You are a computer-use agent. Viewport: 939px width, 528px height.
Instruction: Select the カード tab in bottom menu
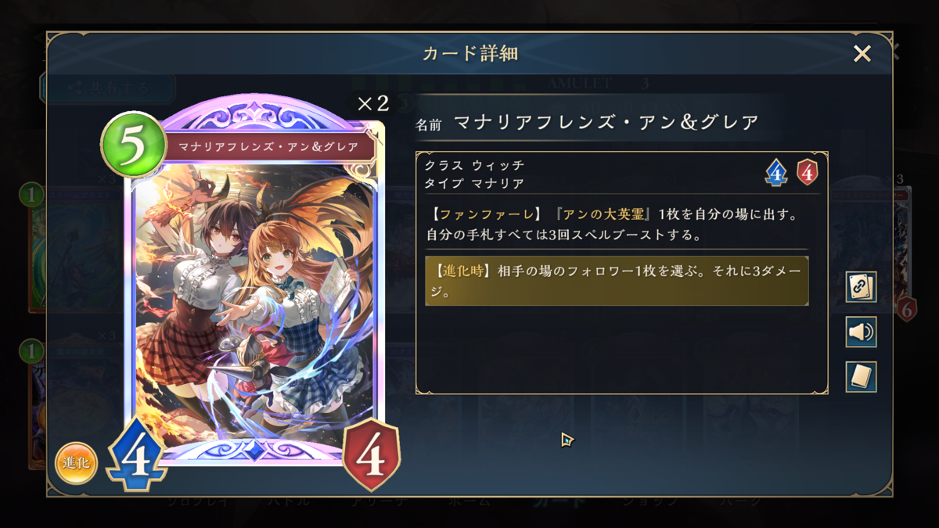(x=562, y=501)
